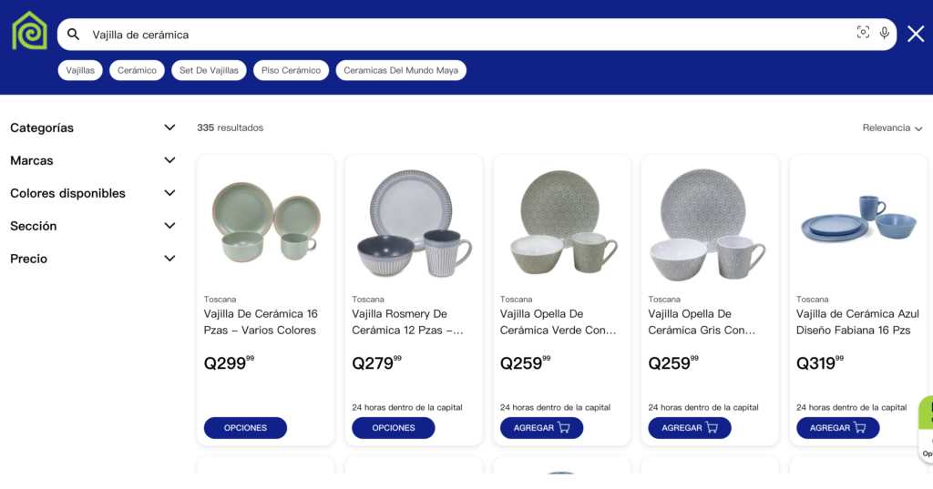Screen dimensions: 933x489
Task: Expand Colores disponibles filter
Action: coord(169,193)
